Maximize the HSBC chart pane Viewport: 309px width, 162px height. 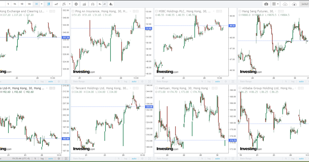(233, 81)
